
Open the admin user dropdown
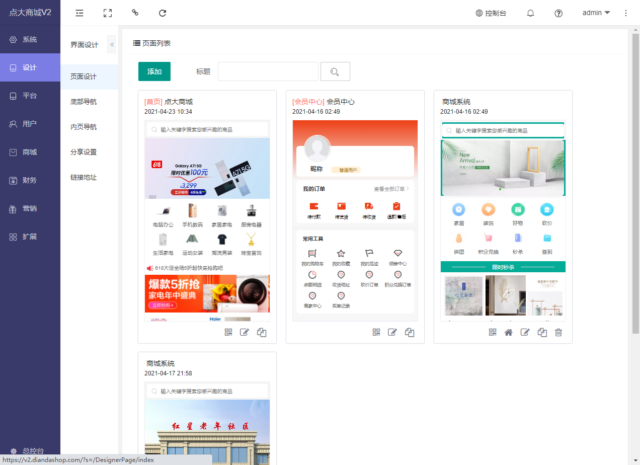596,13
